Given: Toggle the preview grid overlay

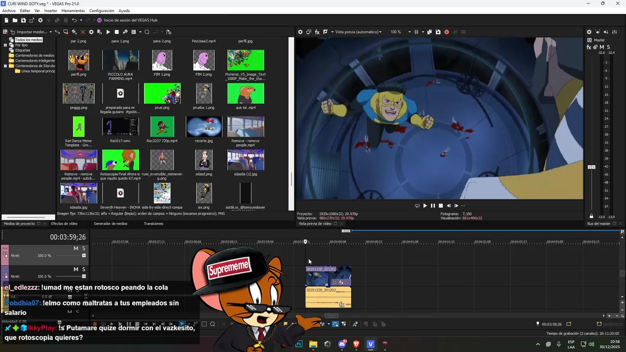Looking at the screenshot, I should coord(416,32).
